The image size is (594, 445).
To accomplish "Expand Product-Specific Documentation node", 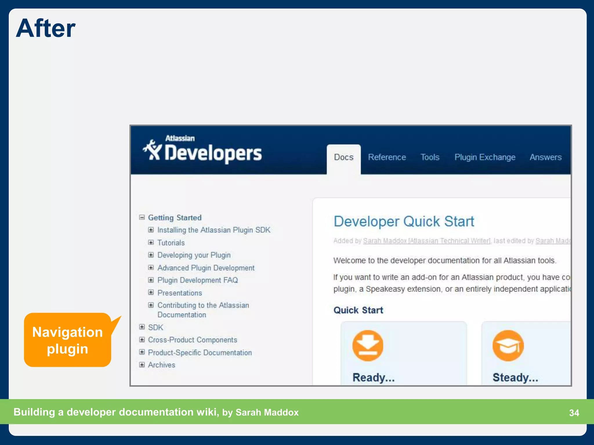I will pyautogui.click(x=142, y=352).
